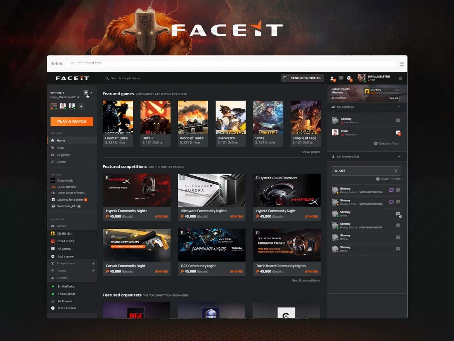454x341 pixels.
Task: Click the PLAY A MATCH button
Action: tap(72, 121)
